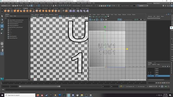173x97 pixels.
Task: Open the Cut/Sew menu in UV Editor
Action: (103, 15)
